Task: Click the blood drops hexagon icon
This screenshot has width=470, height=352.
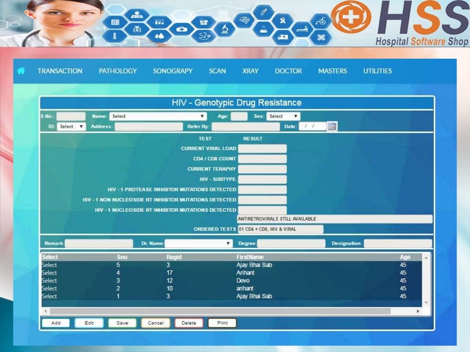Action: point(159,36)
